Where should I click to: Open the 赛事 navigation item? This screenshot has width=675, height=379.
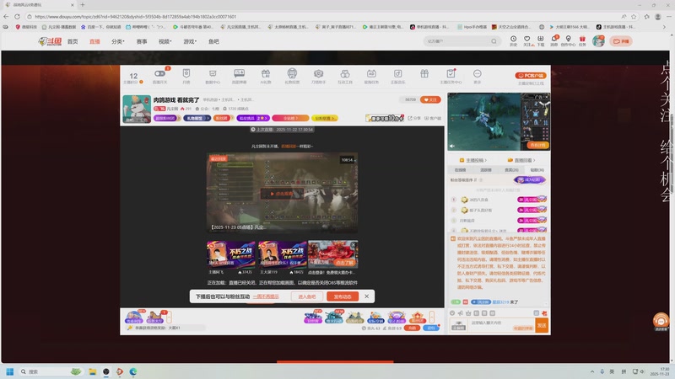tap(142, 41)
